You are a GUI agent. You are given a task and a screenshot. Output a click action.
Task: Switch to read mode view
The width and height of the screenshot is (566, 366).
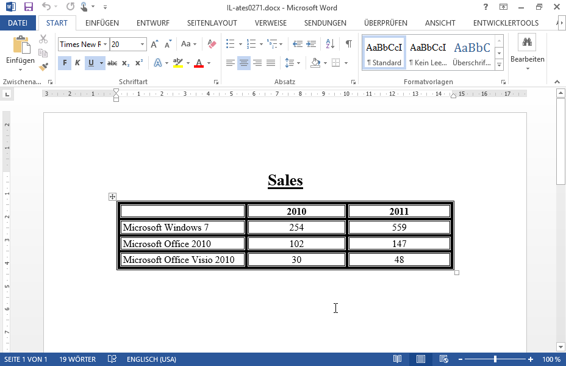(x=398, y=359)
